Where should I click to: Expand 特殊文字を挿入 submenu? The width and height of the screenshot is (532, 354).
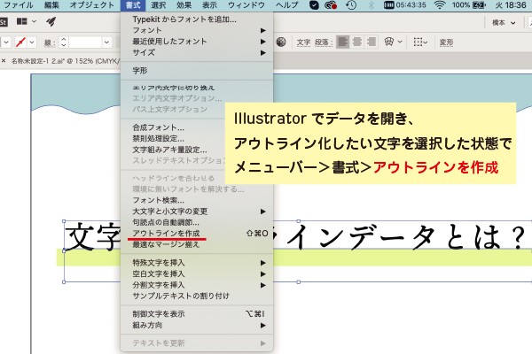pos(197,263)
